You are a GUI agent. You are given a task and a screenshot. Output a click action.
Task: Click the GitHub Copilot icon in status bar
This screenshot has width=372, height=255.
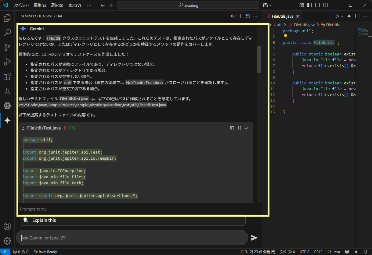click(x=348, y=252)
